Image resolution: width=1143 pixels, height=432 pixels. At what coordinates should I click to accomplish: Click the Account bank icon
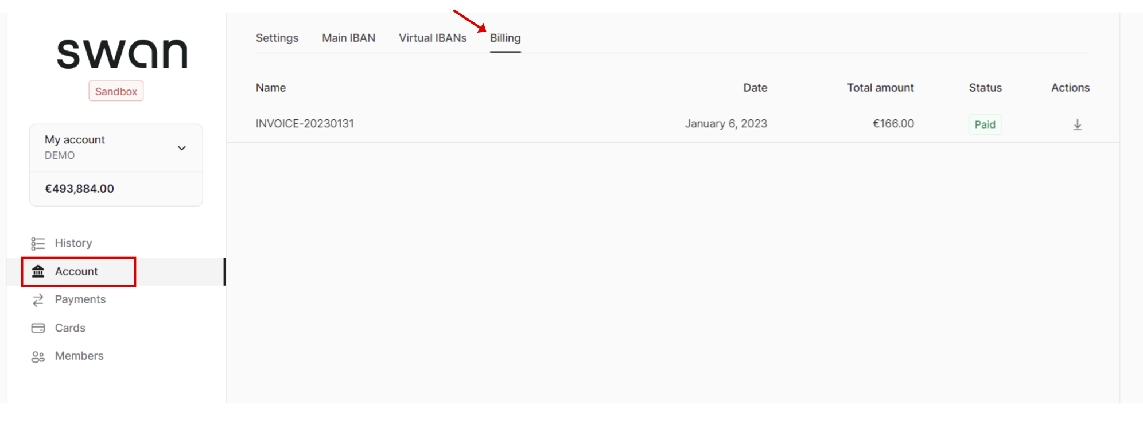38,271
